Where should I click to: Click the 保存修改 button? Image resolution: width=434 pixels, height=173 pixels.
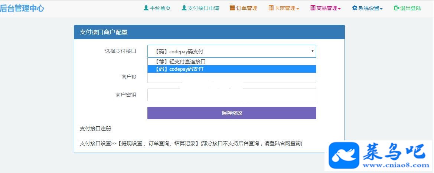[232, 113]
